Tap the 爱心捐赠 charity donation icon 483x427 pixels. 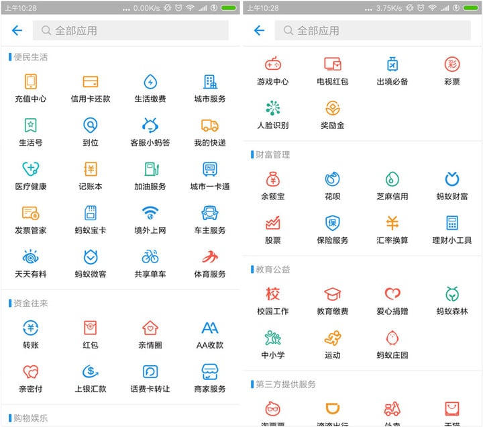(392, 294)
